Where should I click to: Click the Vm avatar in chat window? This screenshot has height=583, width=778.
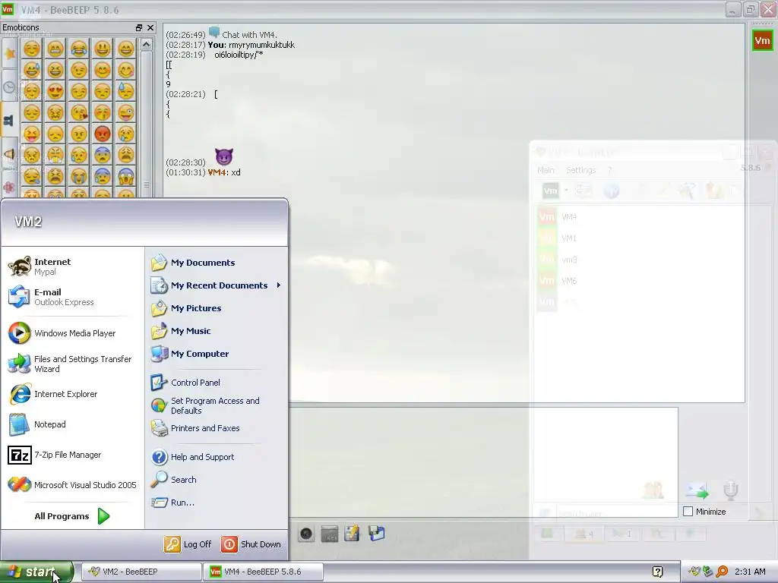click(762, 41)
